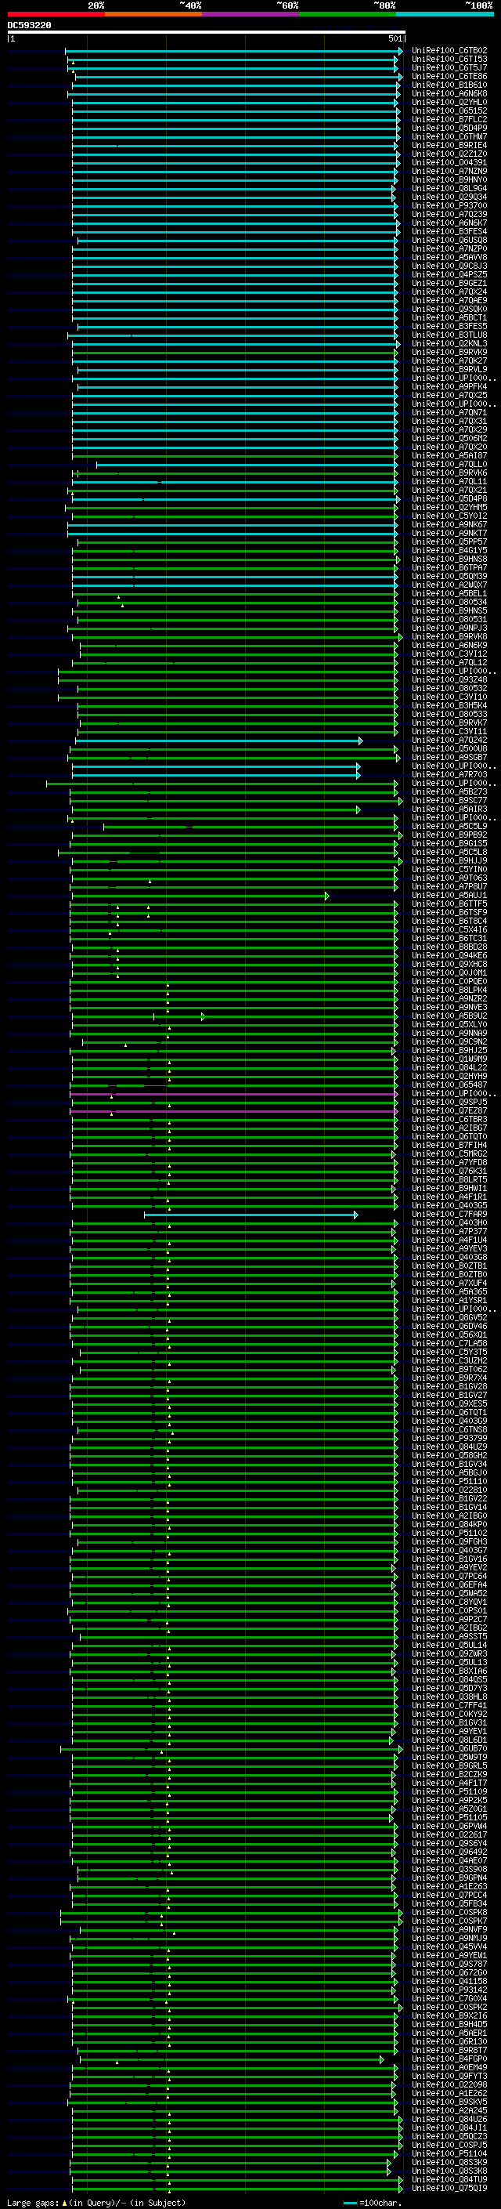Click UniRef100_B3H5K4 label

click(x=449, y=705)
